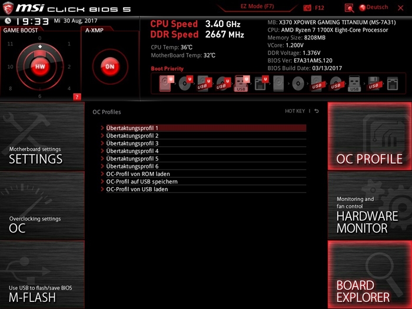
Task: Select the UEFI CD/DVD boot device icon
Action: tap(185, 84)
